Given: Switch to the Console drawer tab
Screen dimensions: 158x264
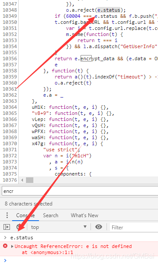Looking at the screenshot, I should point(26,215).
